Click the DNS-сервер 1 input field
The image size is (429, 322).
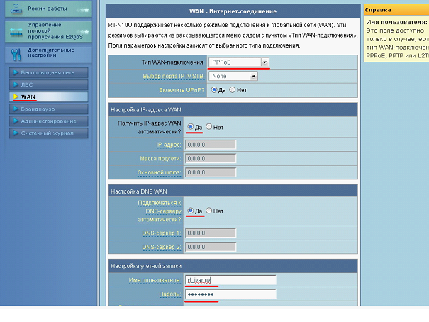coord(211,233)
